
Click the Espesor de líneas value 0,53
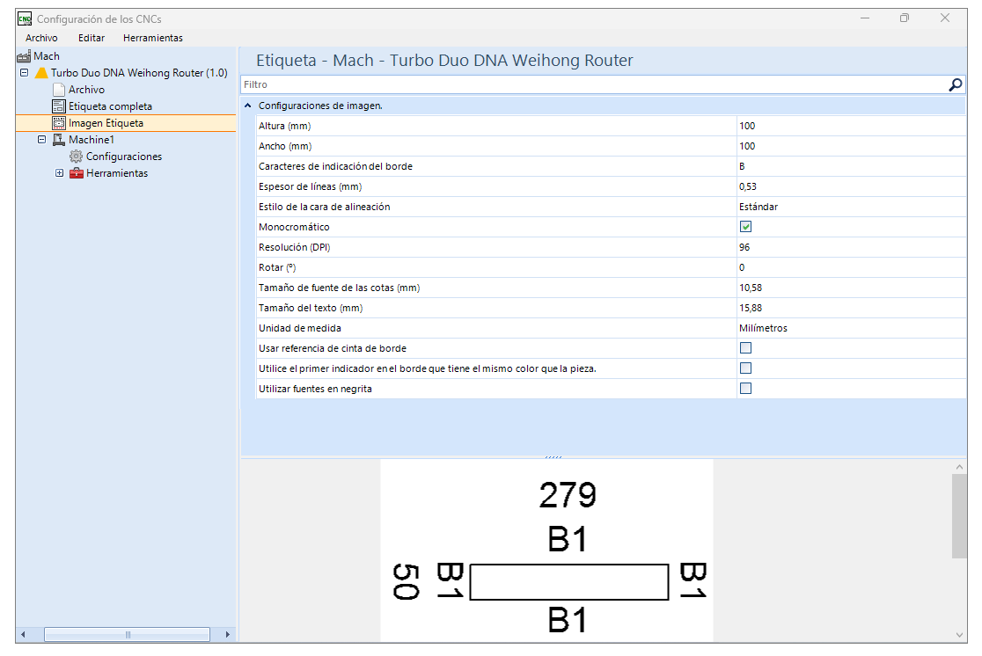[x=851, y=186]
